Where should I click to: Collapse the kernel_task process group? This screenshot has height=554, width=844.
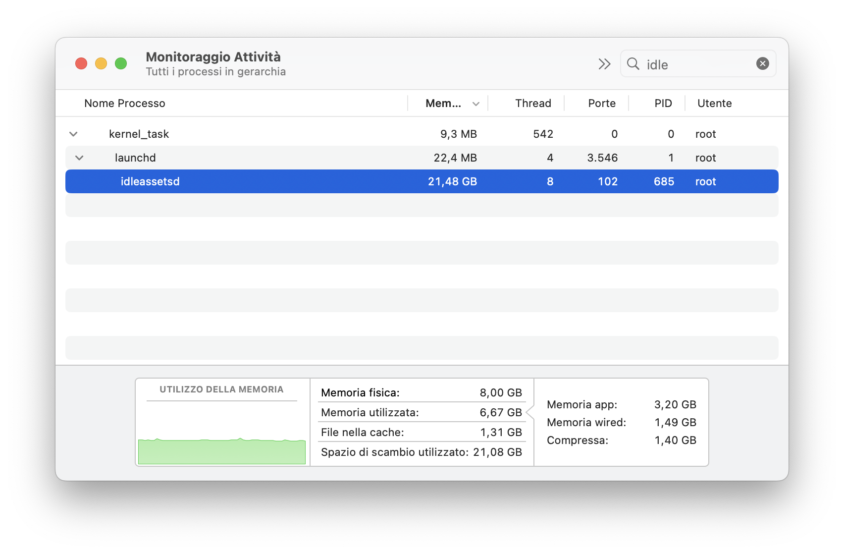[x=73, y=134]
